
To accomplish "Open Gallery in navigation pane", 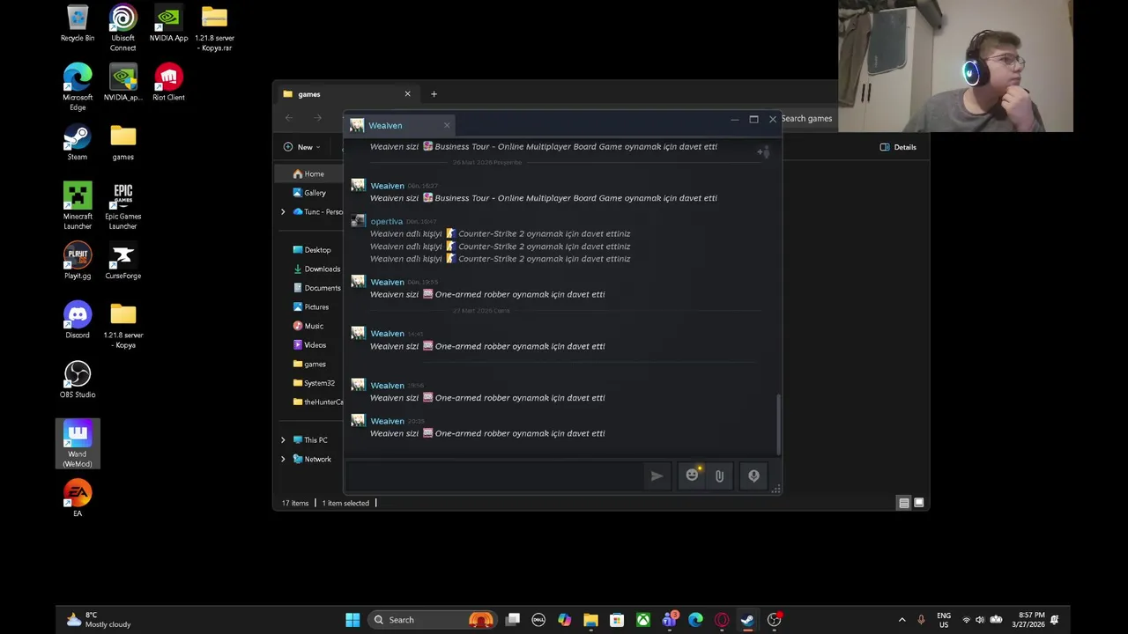I will coord(310,193).
